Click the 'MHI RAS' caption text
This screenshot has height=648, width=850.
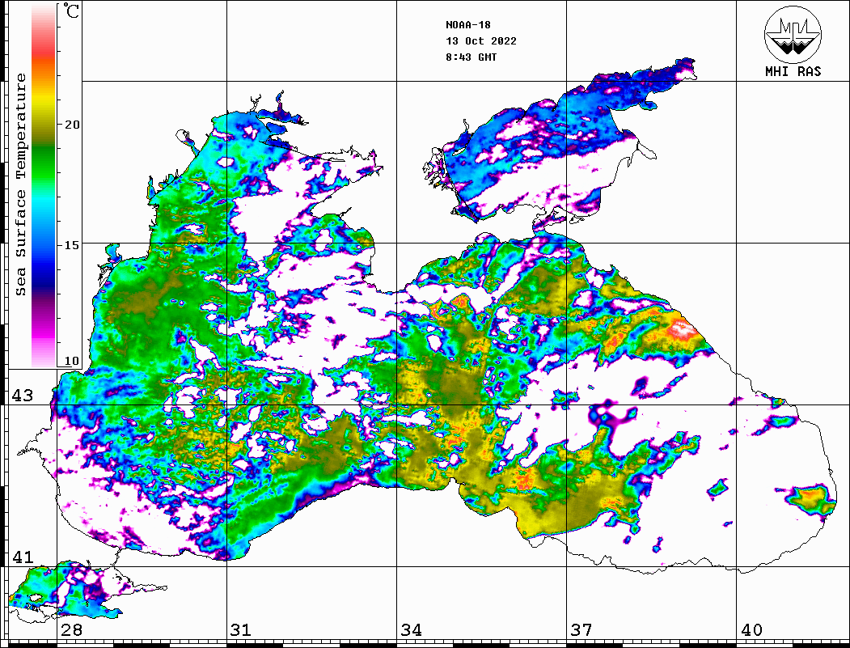point(793,71)
